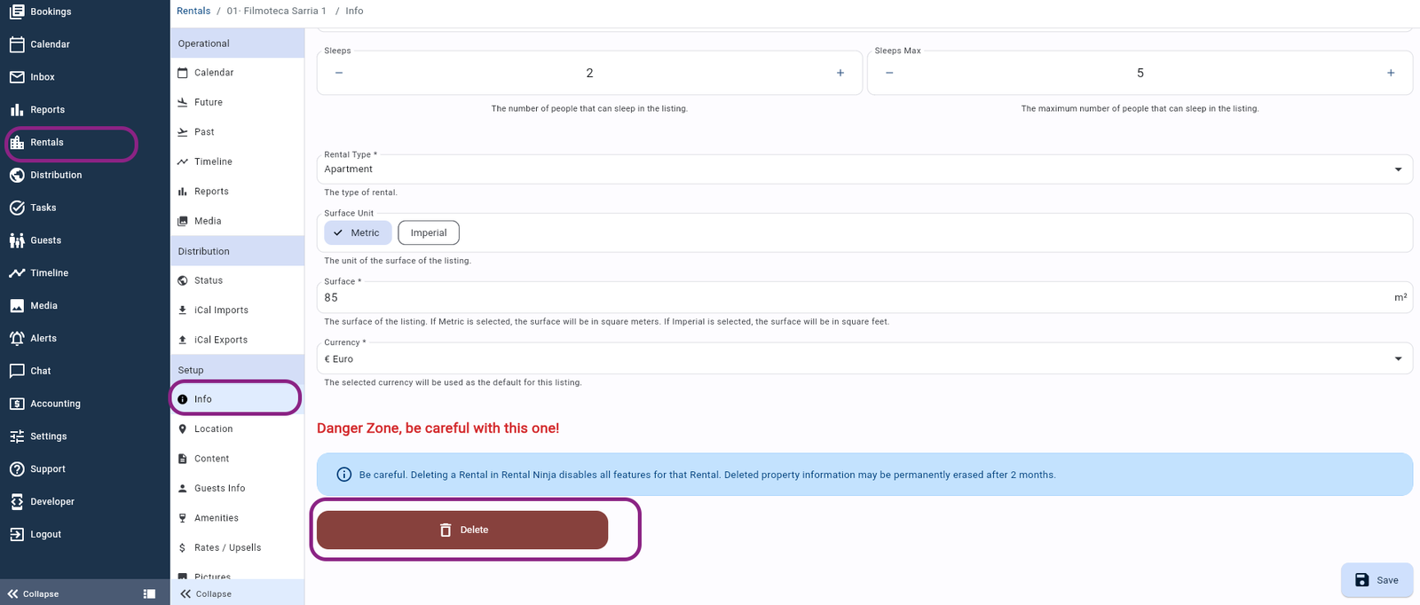Decrease Sleeps Max with minus button
The image size is (1420, 605).
(x=889, y=73)
